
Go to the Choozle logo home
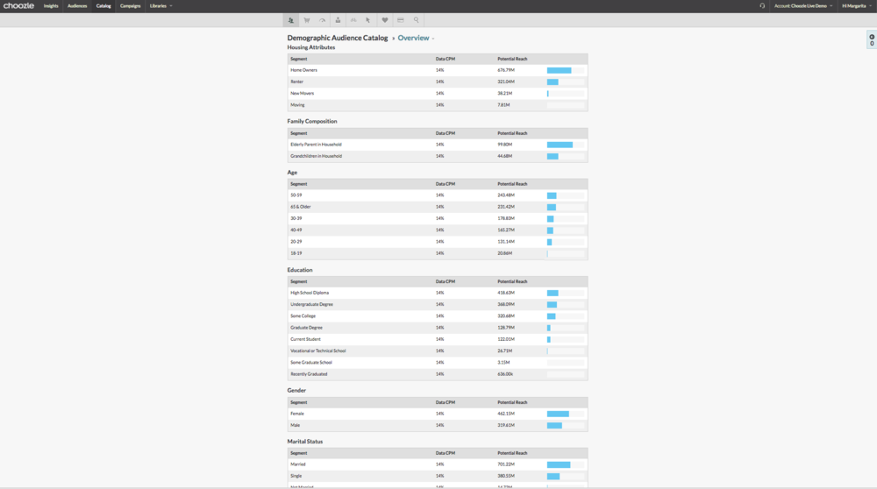pyautogui.click(x=18, y=5)
